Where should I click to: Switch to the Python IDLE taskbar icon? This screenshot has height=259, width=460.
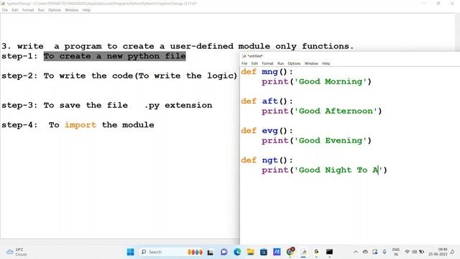[303, 252]
